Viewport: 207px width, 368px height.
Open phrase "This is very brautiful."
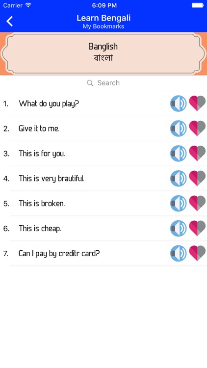(52, 179)
